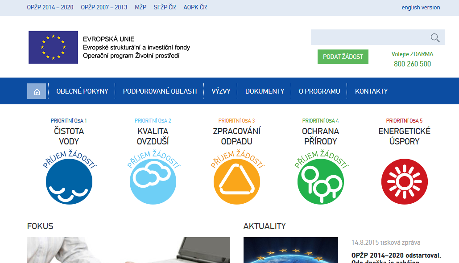Open the light-blue cloud air quality icon
This screenshot has width=459, height=263.
153,181
